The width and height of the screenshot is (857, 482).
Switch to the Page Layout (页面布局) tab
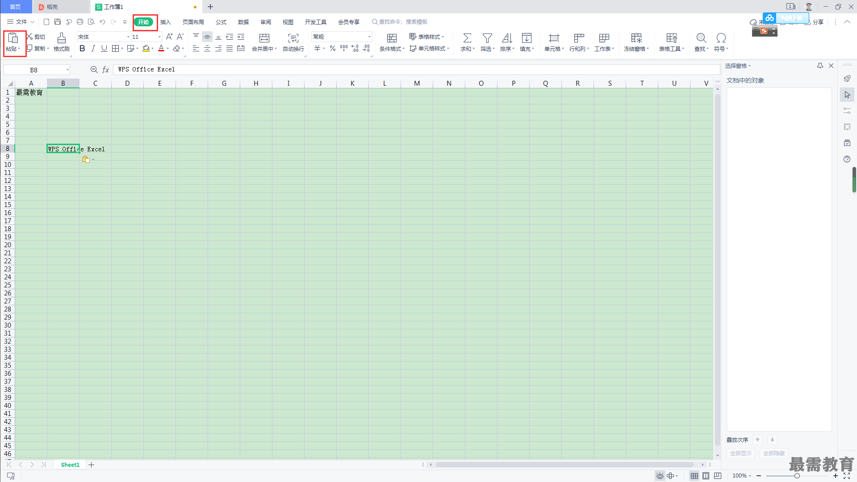[x=193, y=22]
